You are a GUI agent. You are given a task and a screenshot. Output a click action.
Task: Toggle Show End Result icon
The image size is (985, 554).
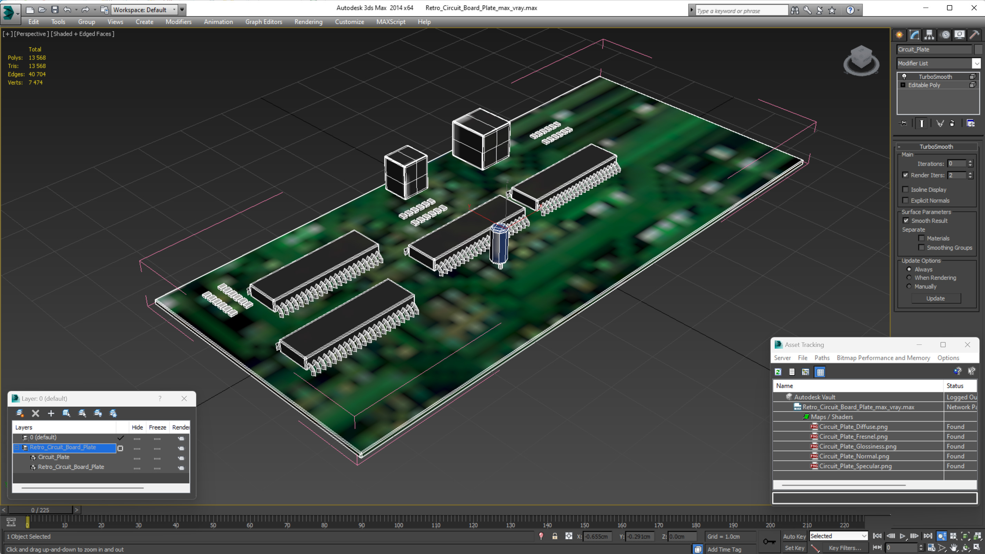point(921,123)
